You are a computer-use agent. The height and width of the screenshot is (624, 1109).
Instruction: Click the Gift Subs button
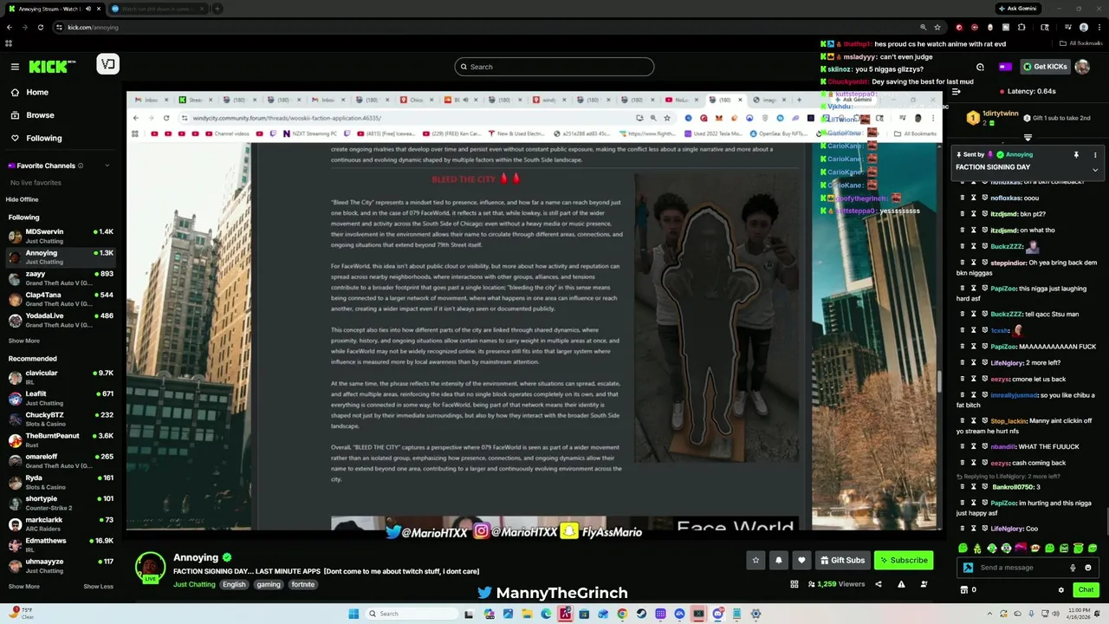point(842,561)
